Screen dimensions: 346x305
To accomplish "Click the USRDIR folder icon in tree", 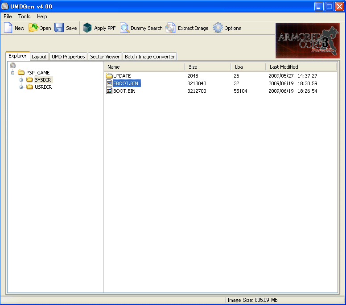I will [29, 87].
